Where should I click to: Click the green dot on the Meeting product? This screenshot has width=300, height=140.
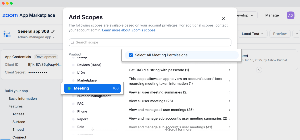pos(69,88)
